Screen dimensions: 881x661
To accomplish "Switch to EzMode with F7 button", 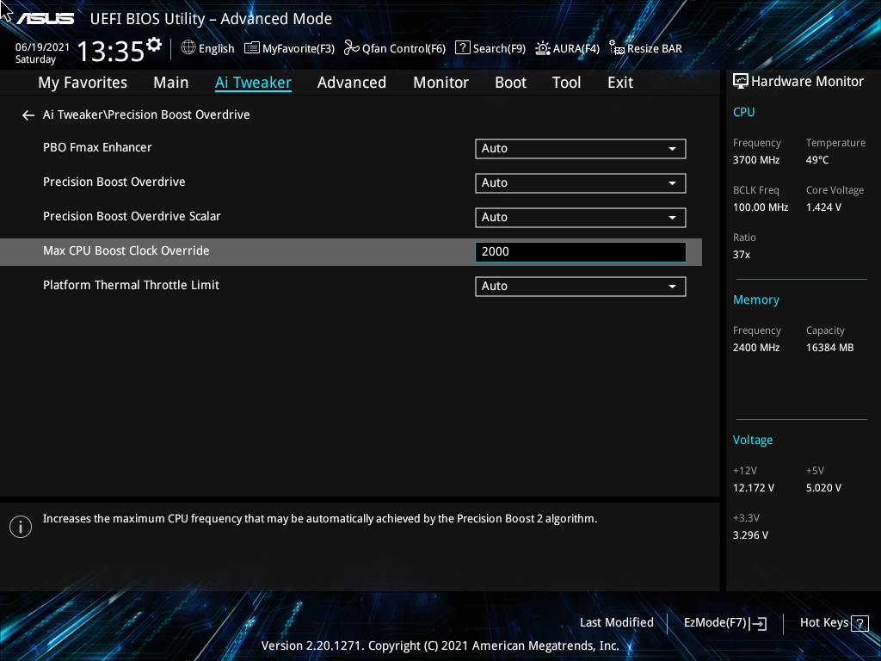I will point(724,622).
